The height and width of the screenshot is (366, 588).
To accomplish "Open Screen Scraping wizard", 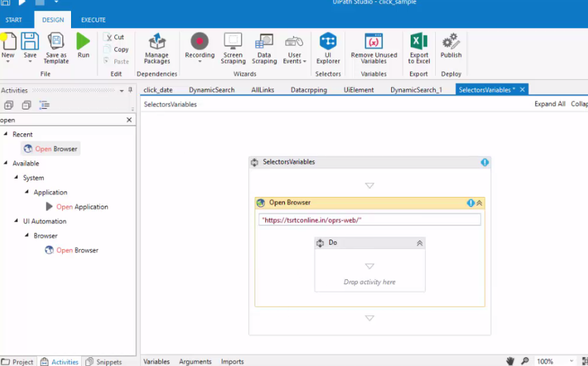I will point(233,48).
